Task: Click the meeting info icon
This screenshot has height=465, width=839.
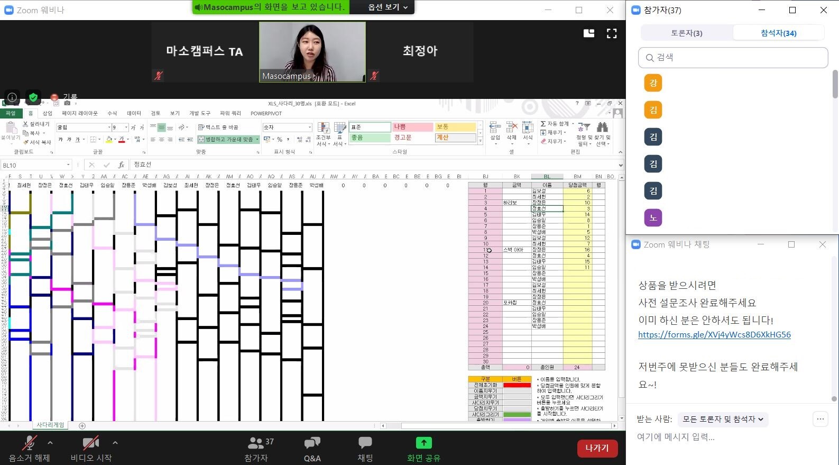Action: coord(12,97)
